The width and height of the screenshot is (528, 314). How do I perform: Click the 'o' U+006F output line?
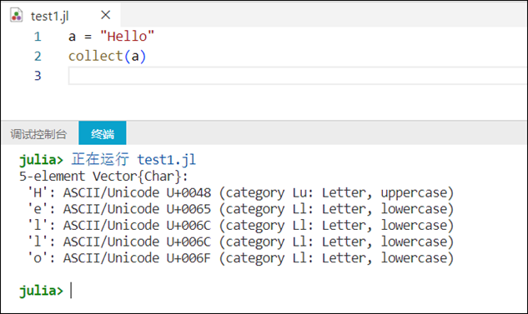point(240,258)
